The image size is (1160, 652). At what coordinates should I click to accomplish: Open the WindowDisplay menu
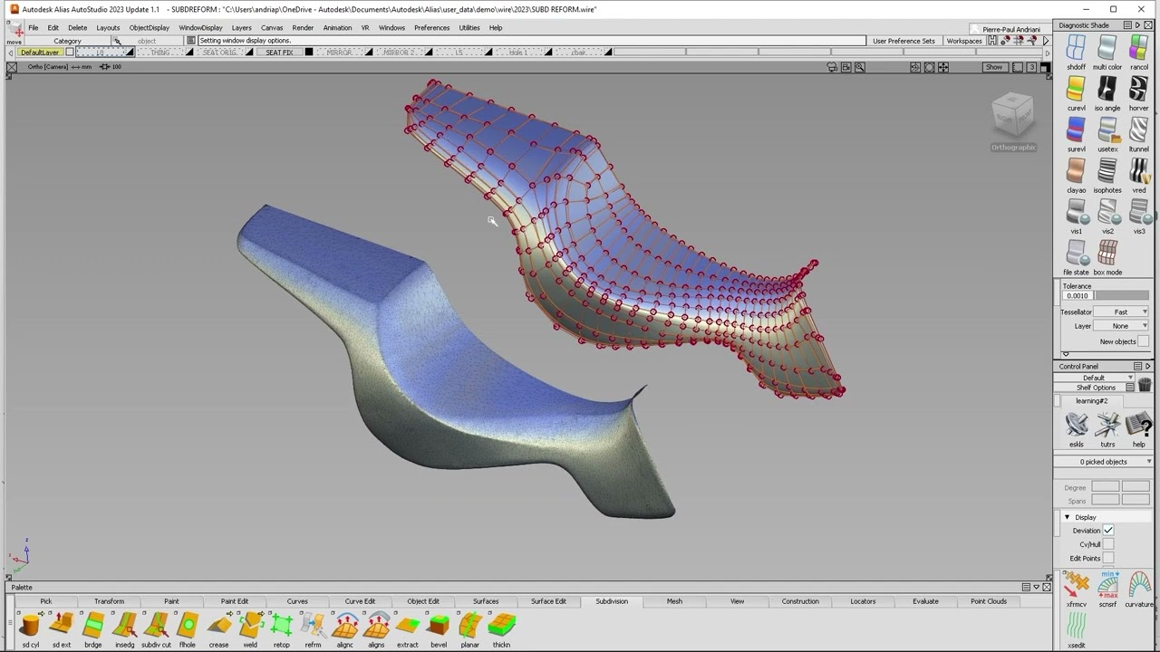[x=200, y=28]
